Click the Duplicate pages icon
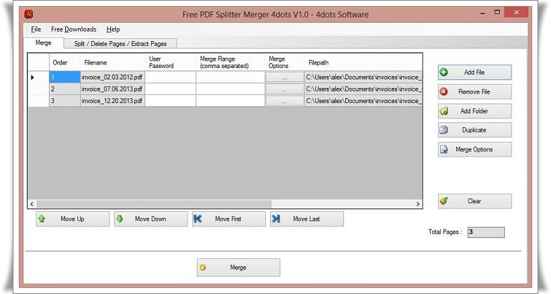Viewport: 551px width, 294px height. [x=443, y=130]
